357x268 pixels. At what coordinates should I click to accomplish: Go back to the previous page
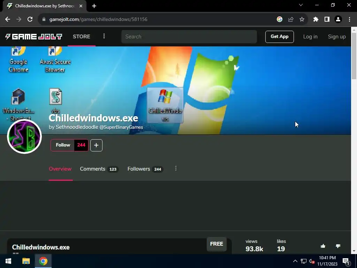(x=8, y=20)
